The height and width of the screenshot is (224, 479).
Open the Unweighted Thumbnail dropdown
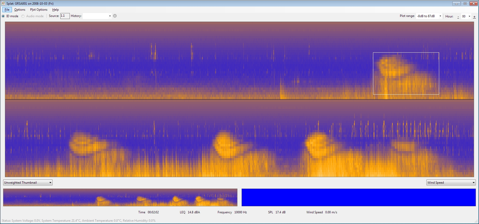28,183
